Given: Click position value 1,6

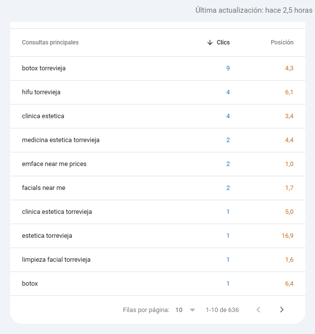Looking at the screenshot, I should 289,260.
